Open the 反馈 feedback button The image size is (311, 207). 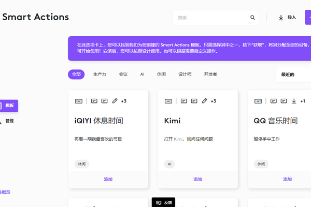coord(163,203)
